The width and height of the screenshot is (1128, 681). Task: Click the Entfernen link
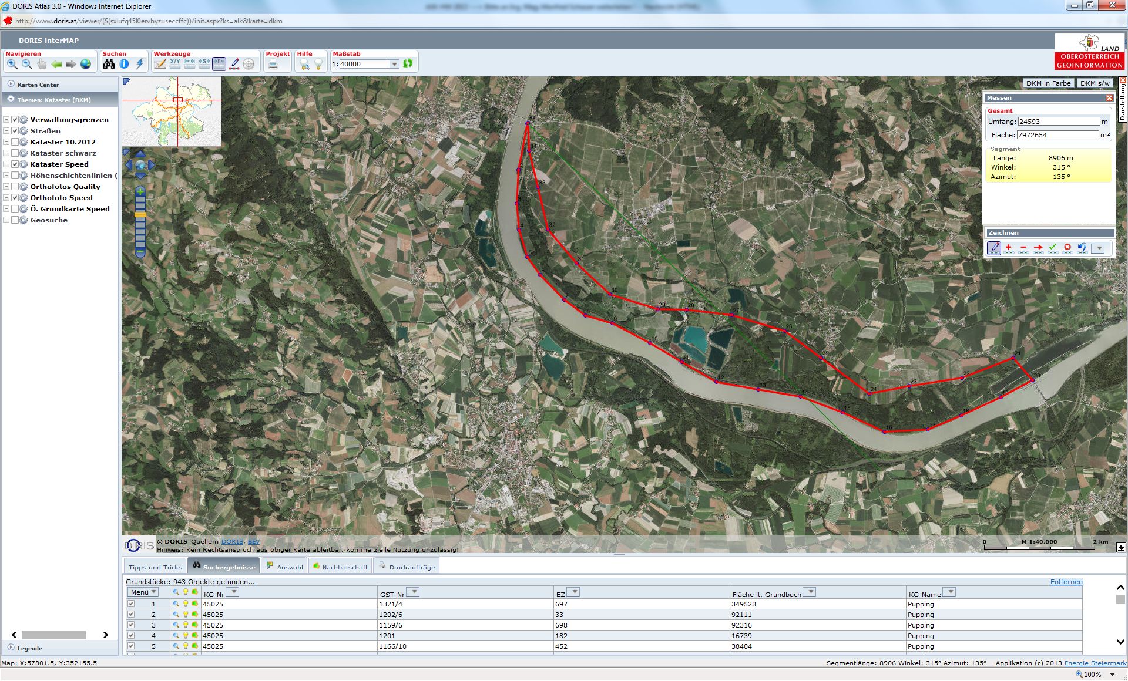(x=1066, y=582)
